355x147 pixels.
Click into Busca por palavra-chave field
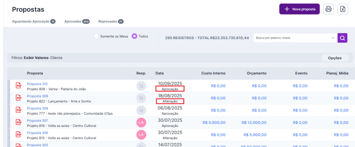(291, 38)
